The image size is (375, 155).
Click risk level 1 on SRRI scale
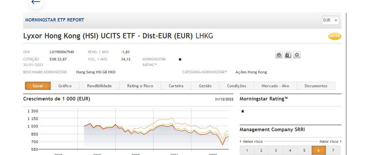pos(247,150)
